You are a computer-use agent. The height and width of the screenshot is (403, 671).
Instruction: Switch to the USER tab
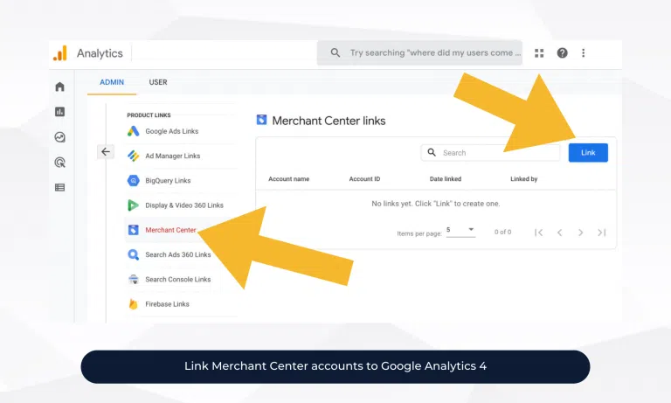click(x=158, y=82)
